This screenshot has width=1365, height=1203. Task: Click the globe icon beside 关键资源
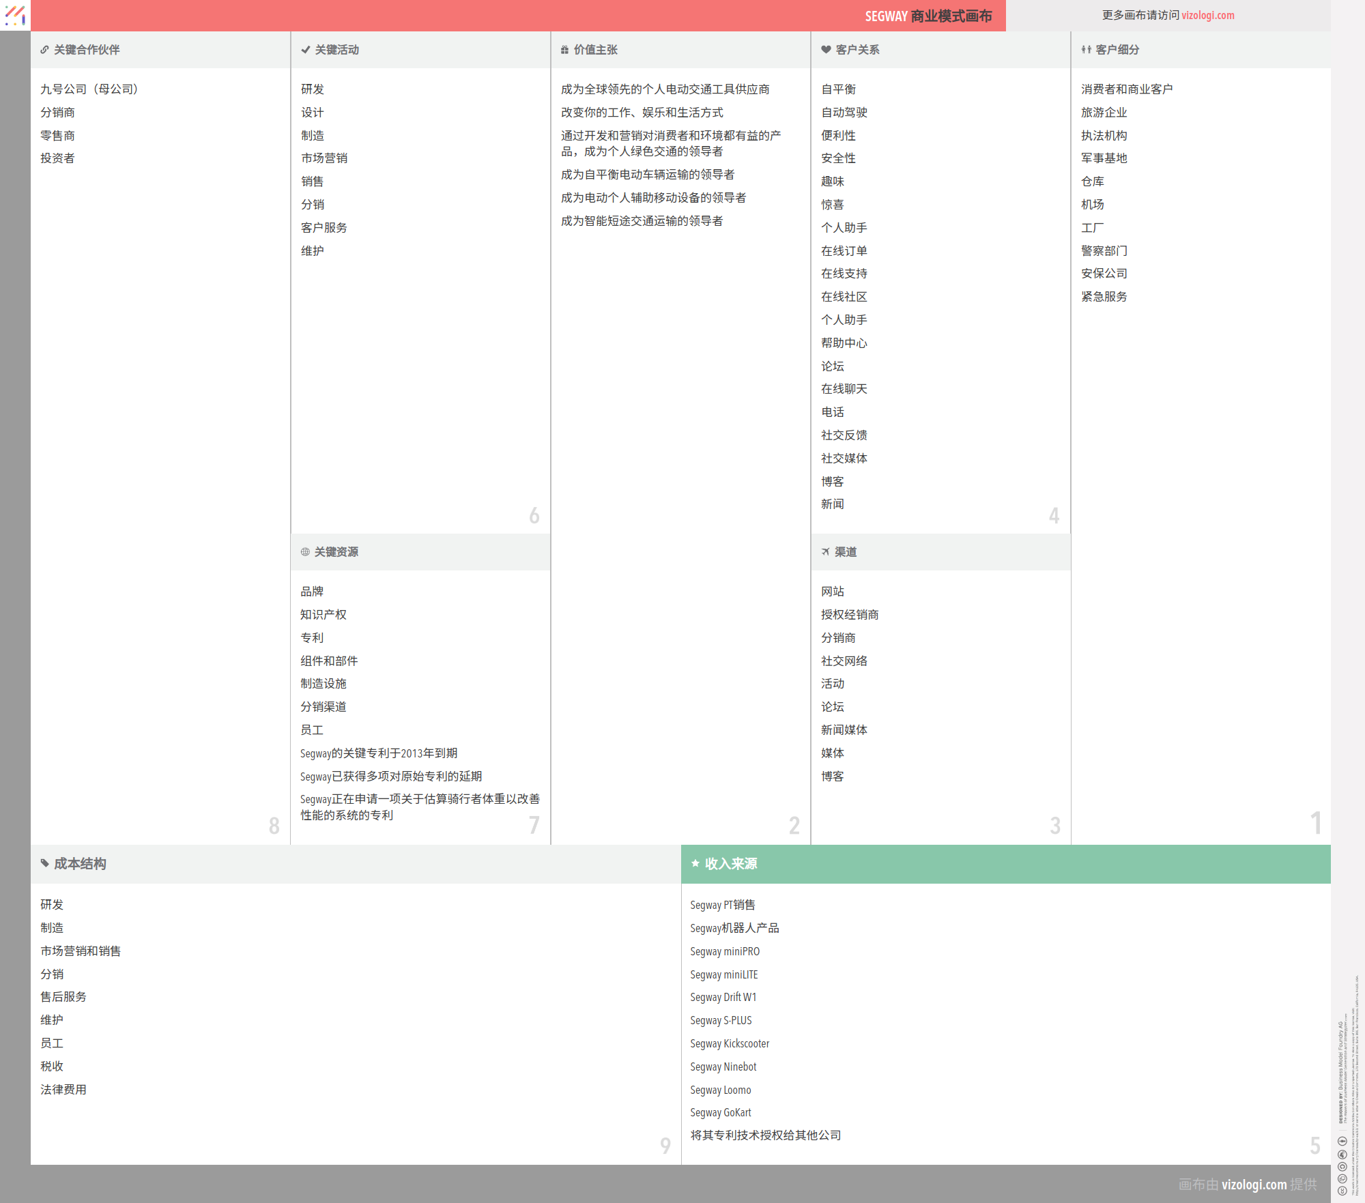click(305, 552)
